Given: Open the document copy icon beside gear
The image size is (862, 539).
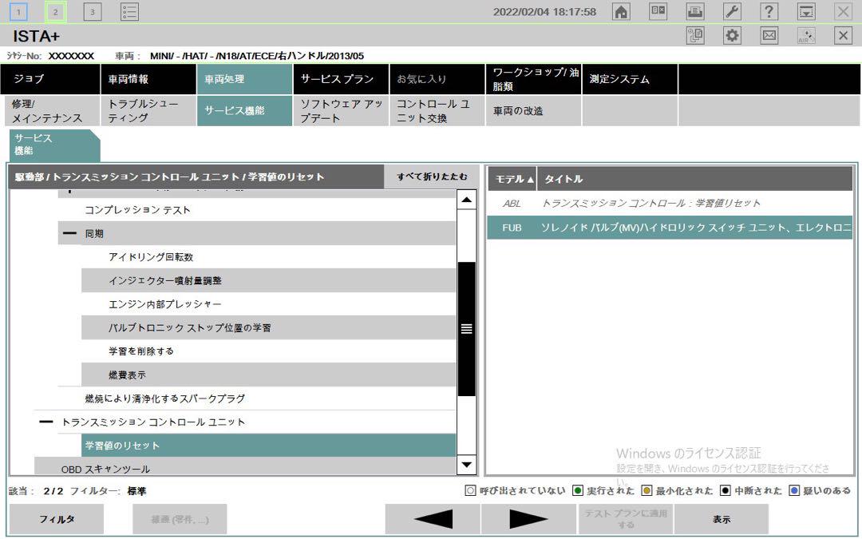Looking at the screenshot, I should click(695, 36).
